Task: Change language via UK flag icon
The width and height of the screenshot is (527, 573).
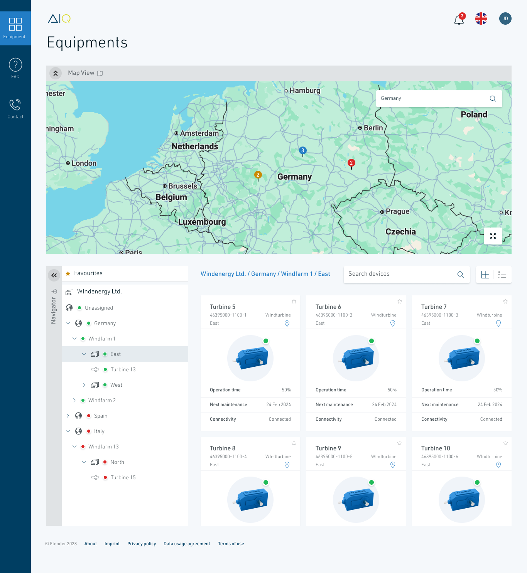Action: 481,19
